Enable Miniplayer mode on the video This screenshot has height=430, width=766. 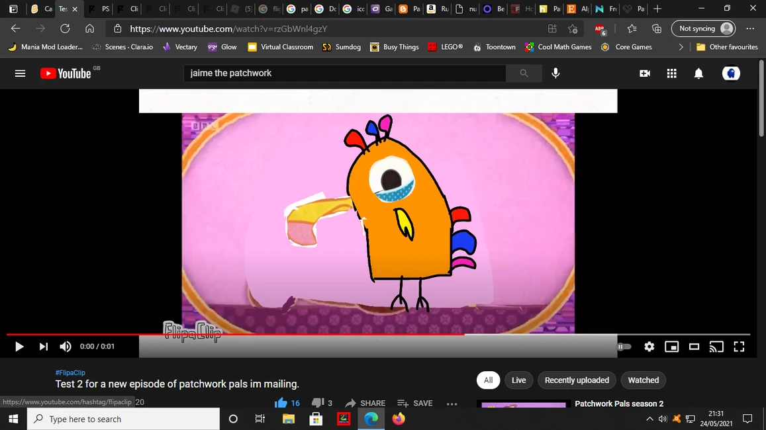[x=671, y=346]
